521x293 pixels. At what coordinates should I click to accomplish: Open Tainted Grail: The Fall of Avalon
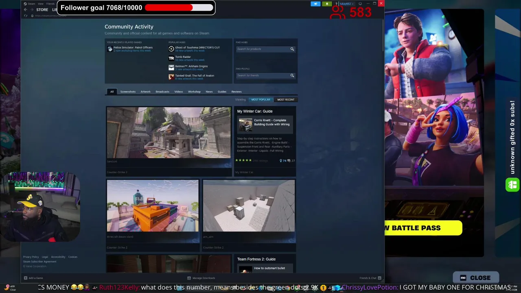point(195,75)
